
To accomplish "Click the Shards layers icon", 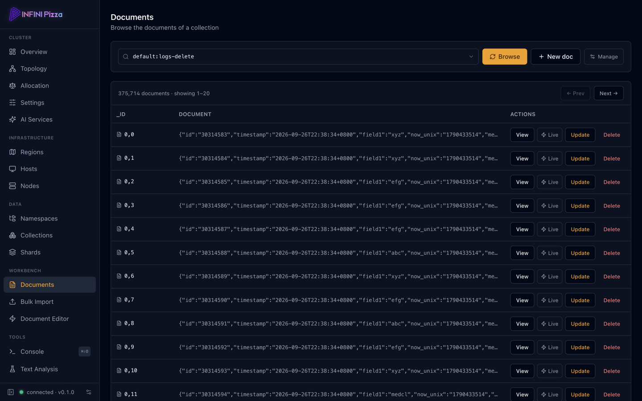I will pyautogui.click(x=12, y=252).
